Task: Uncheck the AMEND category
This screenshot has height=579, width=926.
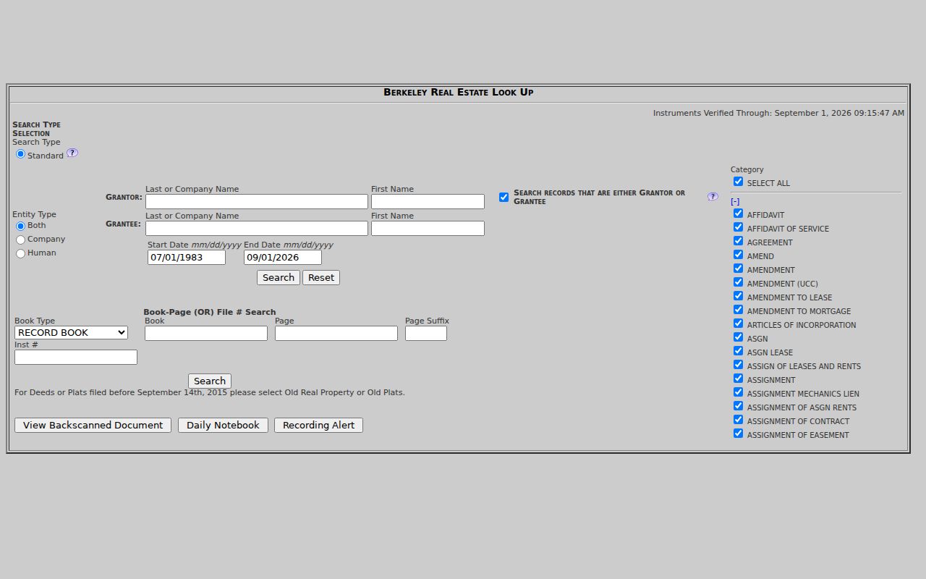Action: 738,255
